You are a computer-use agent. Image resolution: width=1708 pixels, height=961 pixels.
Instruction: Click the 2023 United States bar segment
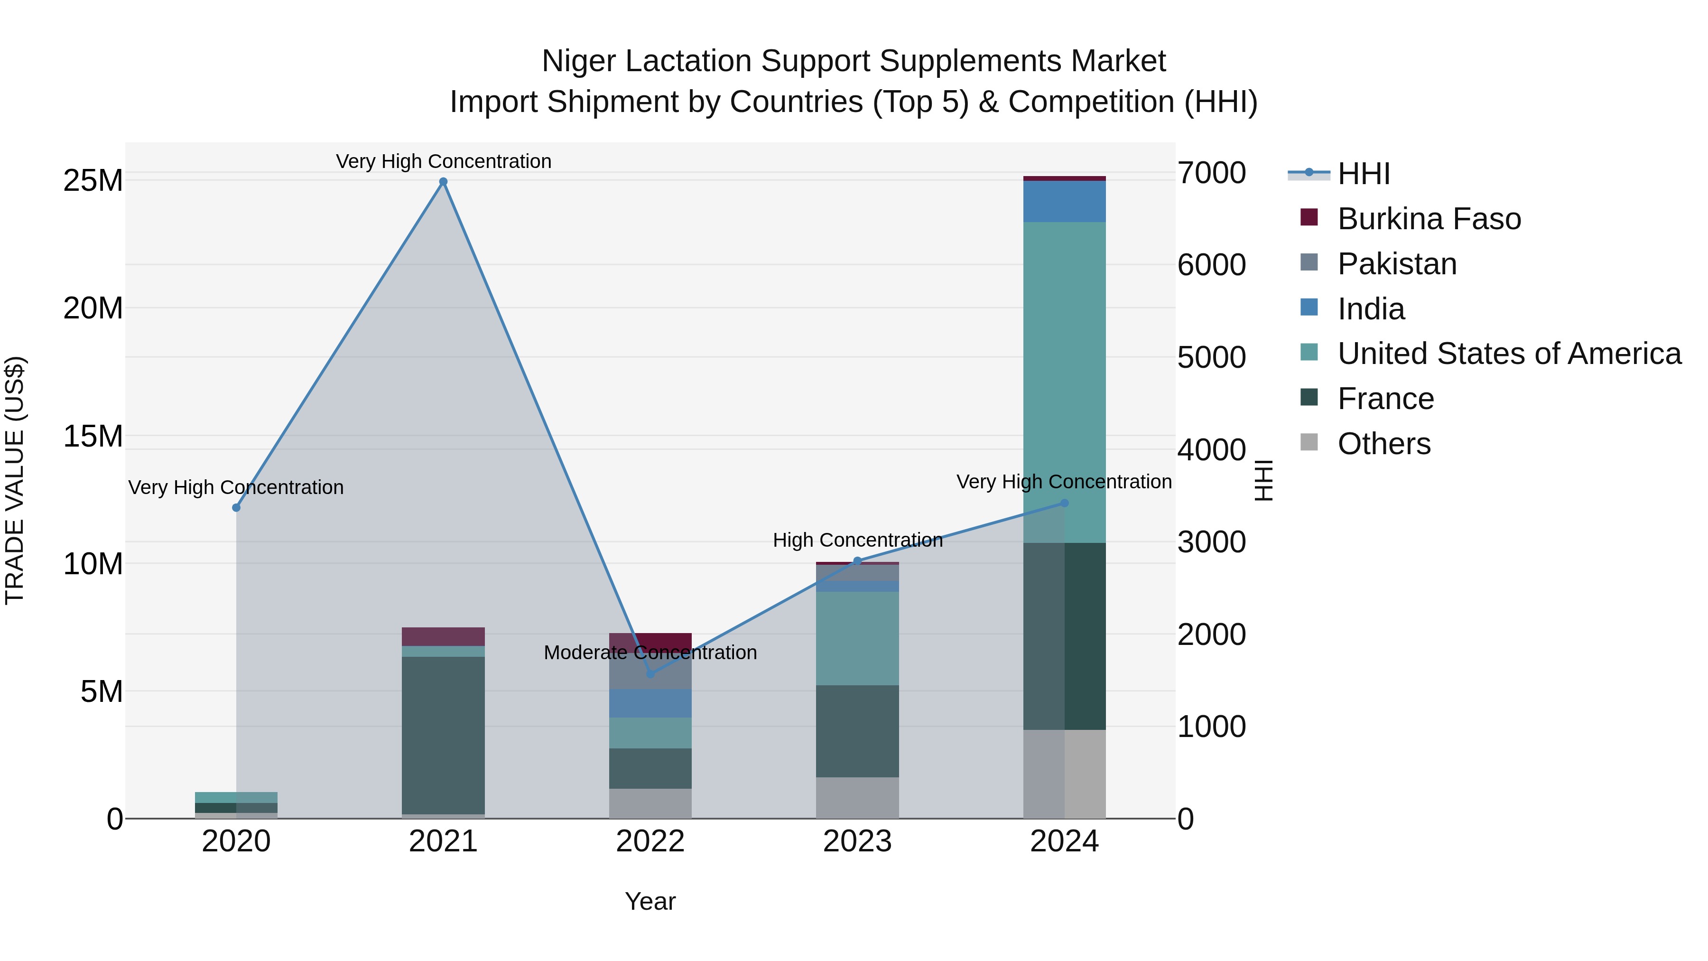pyautogui.click(x=857, y=638)
